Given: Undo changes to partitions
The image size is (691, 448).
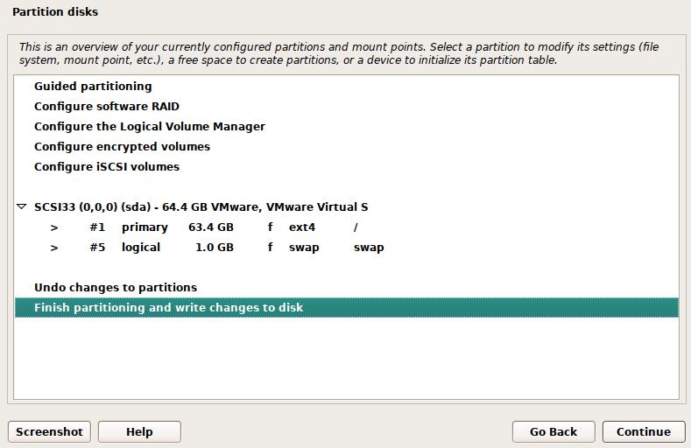Looking at the screenshot, I should pos(116,287).
